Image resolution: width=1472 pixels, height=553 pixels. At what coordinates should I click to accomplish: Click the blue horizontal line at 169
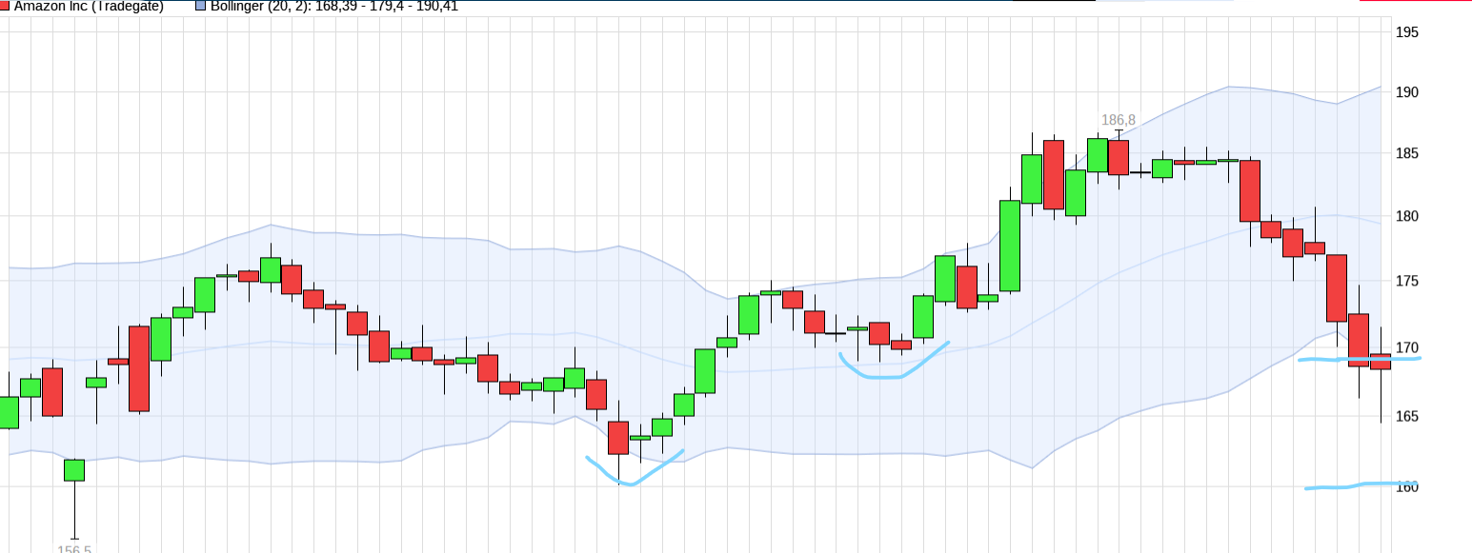(x=1358, y=359)
